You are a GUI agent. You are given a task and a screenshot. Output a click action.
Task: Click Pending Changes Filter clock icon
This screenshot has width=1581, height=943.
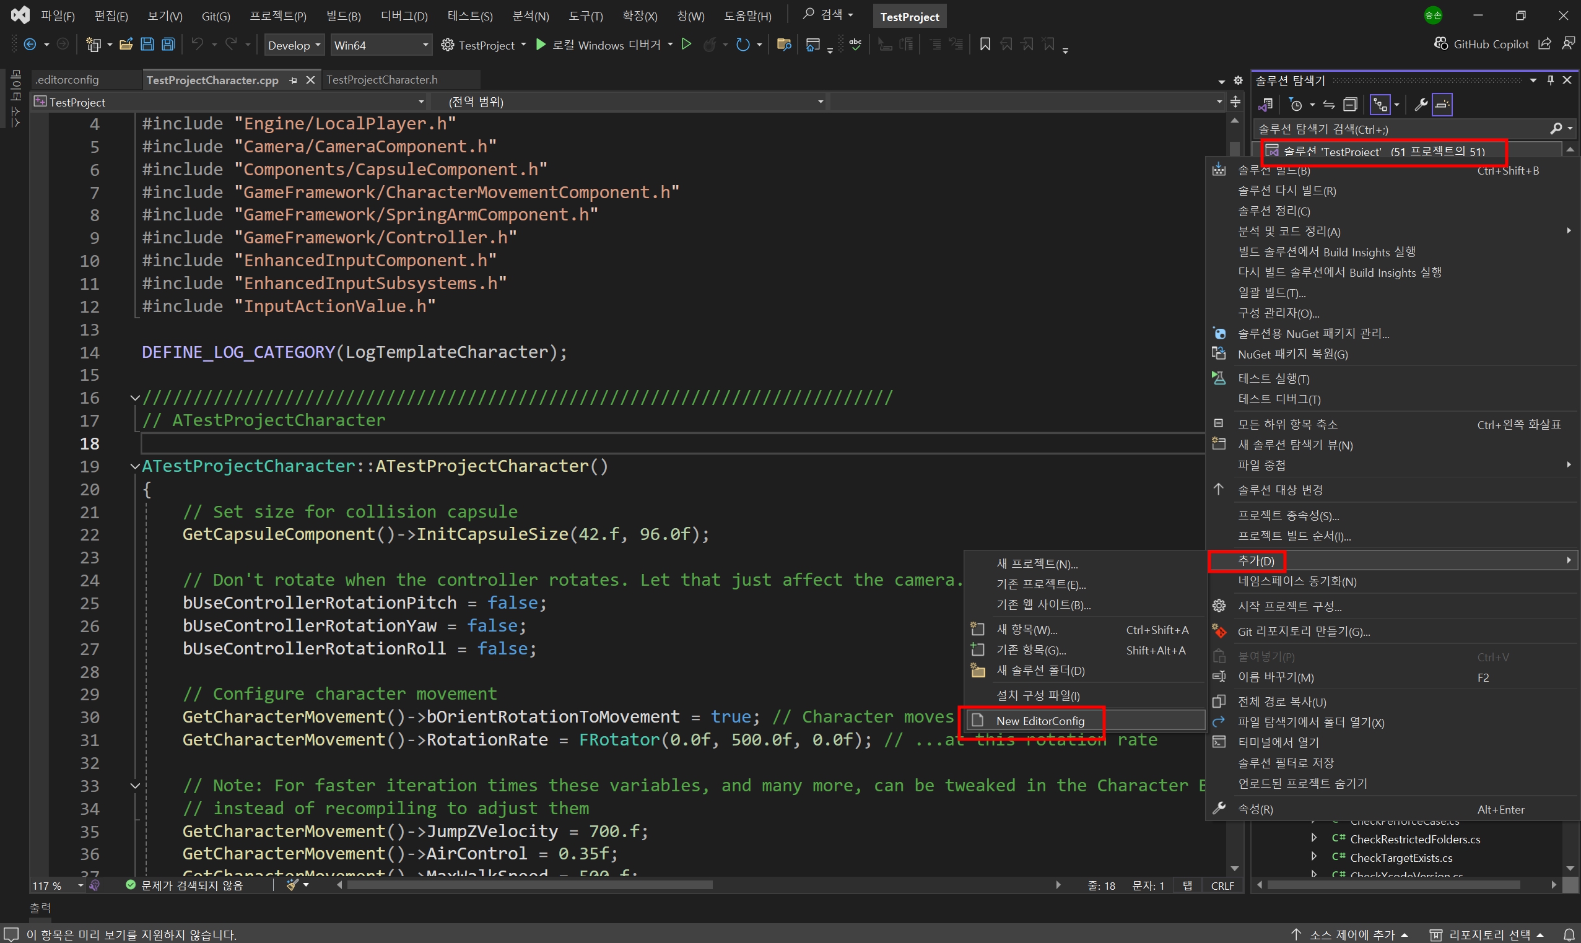pos(1296,104)
